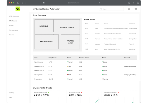The width and height of the screenshot is (148, 103).
Task: Open Settings in the sidebar
Action: tap(12, 93)
